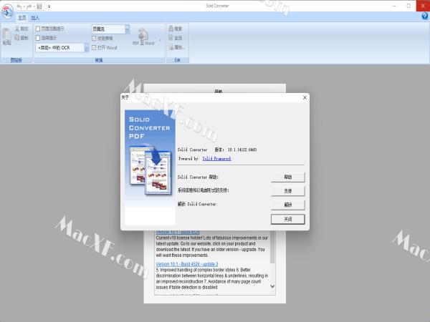Open the OCR mode dropdown

(x=87, y=48)
